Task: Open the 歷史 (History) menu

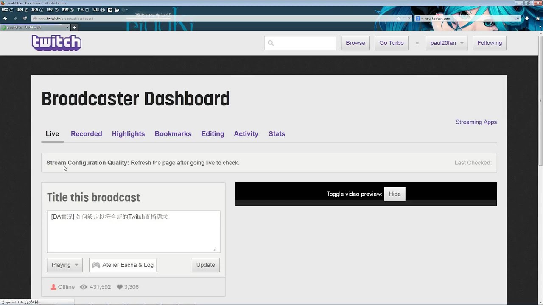Action: (x=53, y=10)
